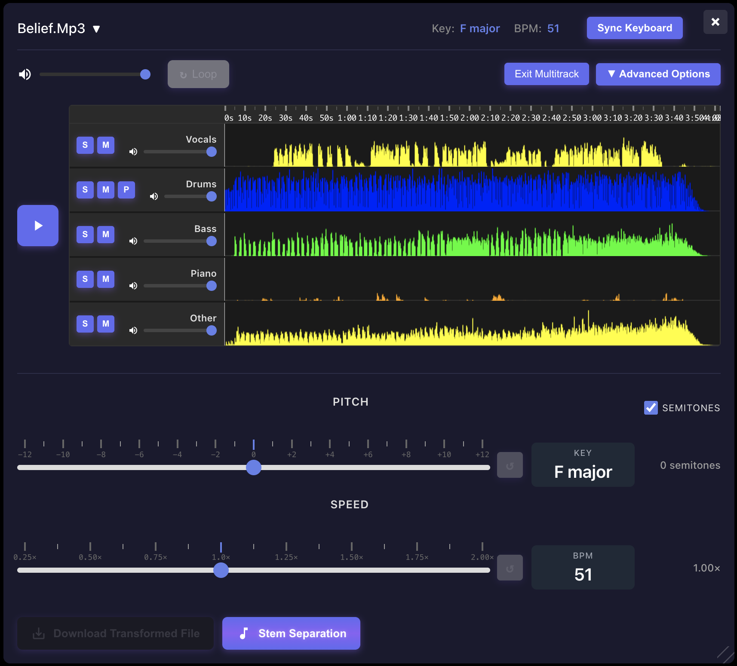This screenshot has height=666, width=737.
Task: Reset speed with the speed reset icon
Action: pyautogui.click(x=510, y=568)
